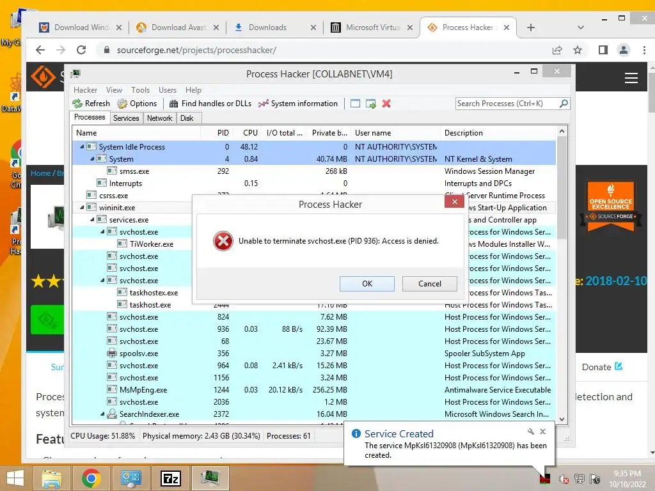The height and width of the screenshot is (491, 655).
Task: Click Refresh in Process Hacker toolbar
Action: (x=91, y=104)
